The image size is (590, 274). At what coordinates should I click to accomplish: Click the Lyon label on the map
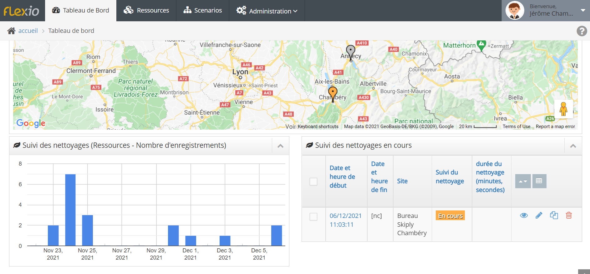point(240,72)
